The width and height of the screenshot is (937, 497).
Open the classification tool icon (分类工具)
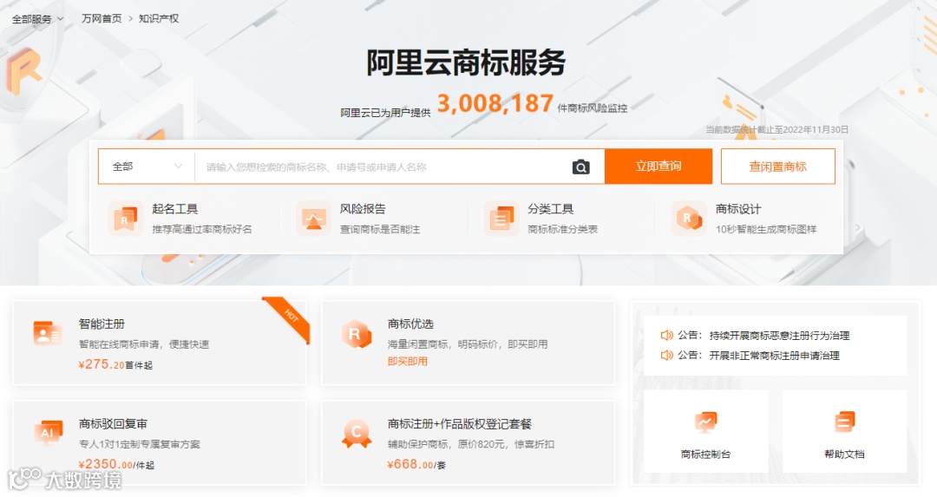(x=501, y=219)
